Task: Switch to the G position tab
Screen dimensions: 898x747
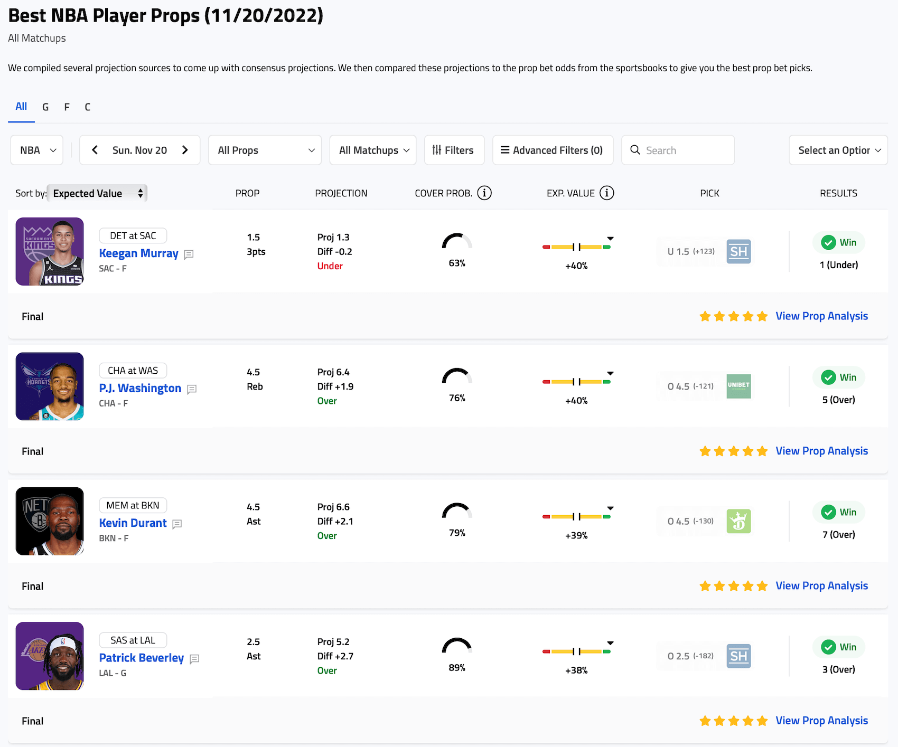Action: click(45, 107)
